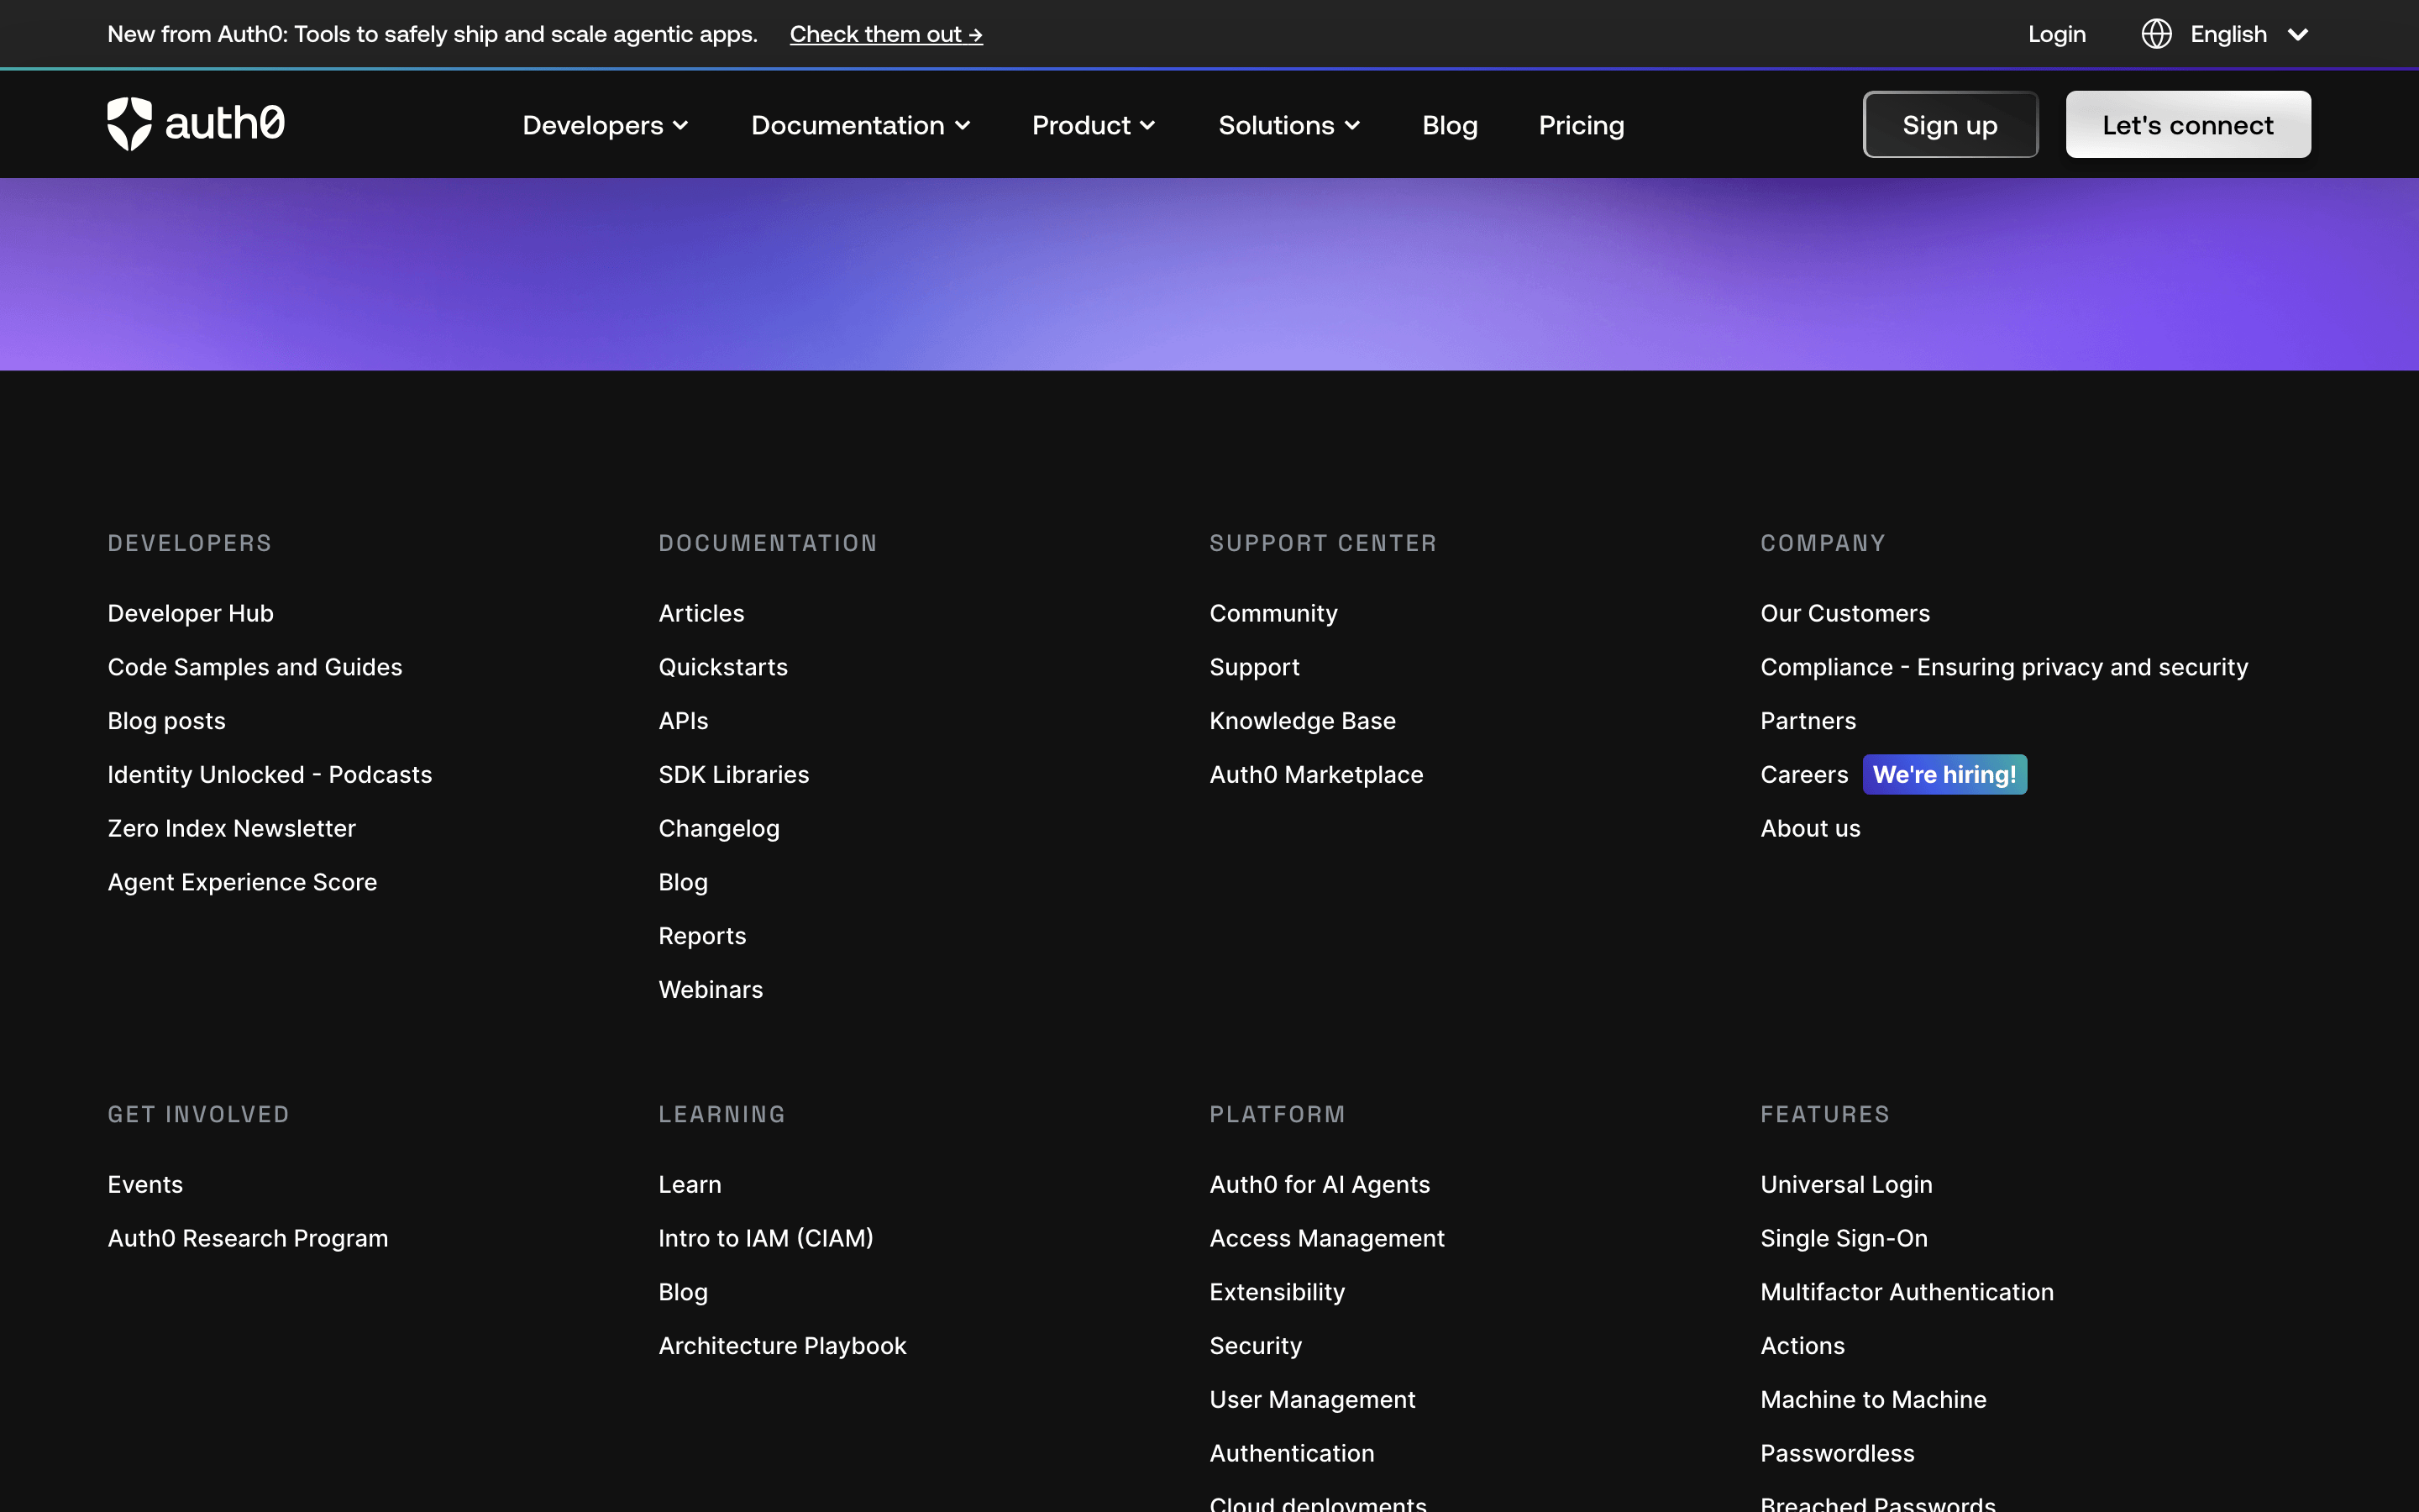Visit Agent Experience Score link
Screen dimensions: 2419x1512
click(x=242, y=882)
